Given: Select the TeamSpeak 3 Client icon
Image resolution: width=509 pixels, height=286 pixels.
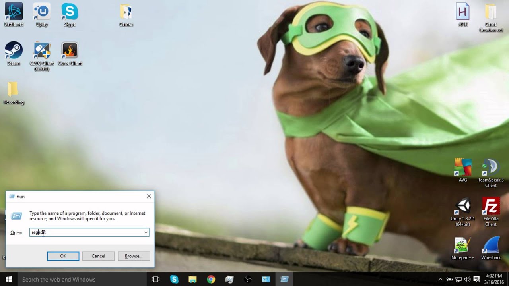Looking at the screenshot, I should [x=491, y=173].
